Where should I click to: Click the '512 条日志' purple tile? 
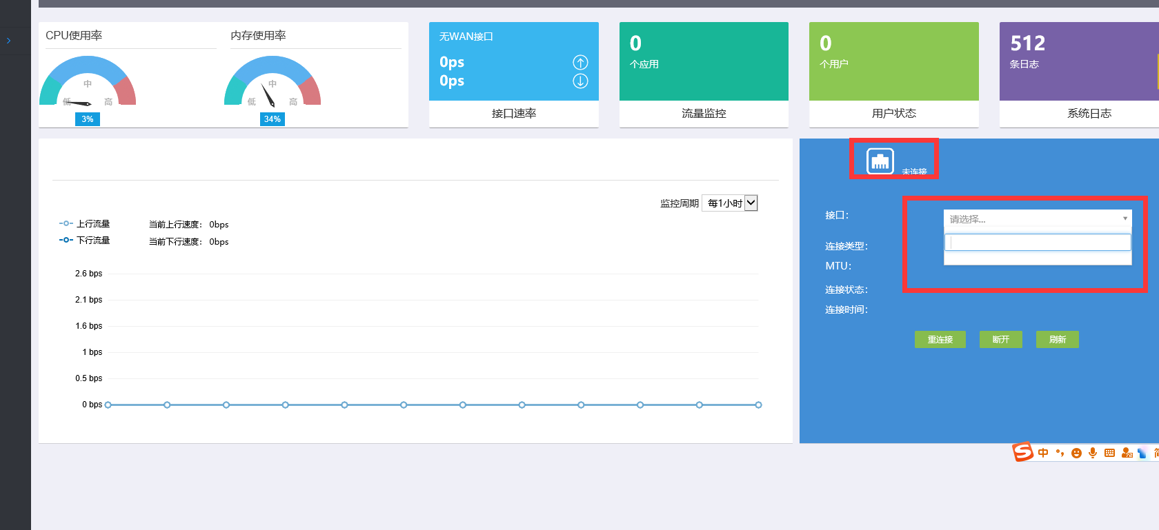(1079, 61)
